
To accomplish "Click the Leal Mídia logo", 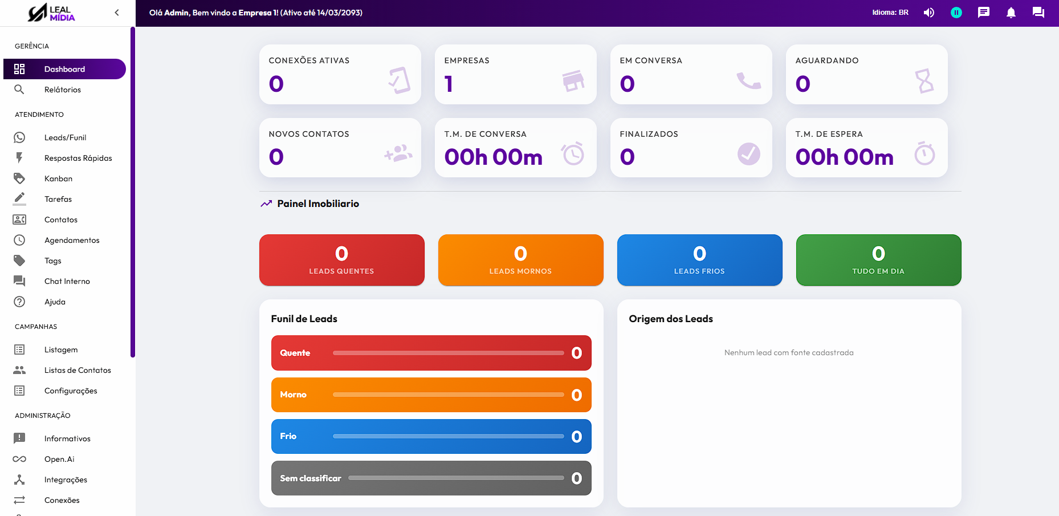I will pos(52,13).
